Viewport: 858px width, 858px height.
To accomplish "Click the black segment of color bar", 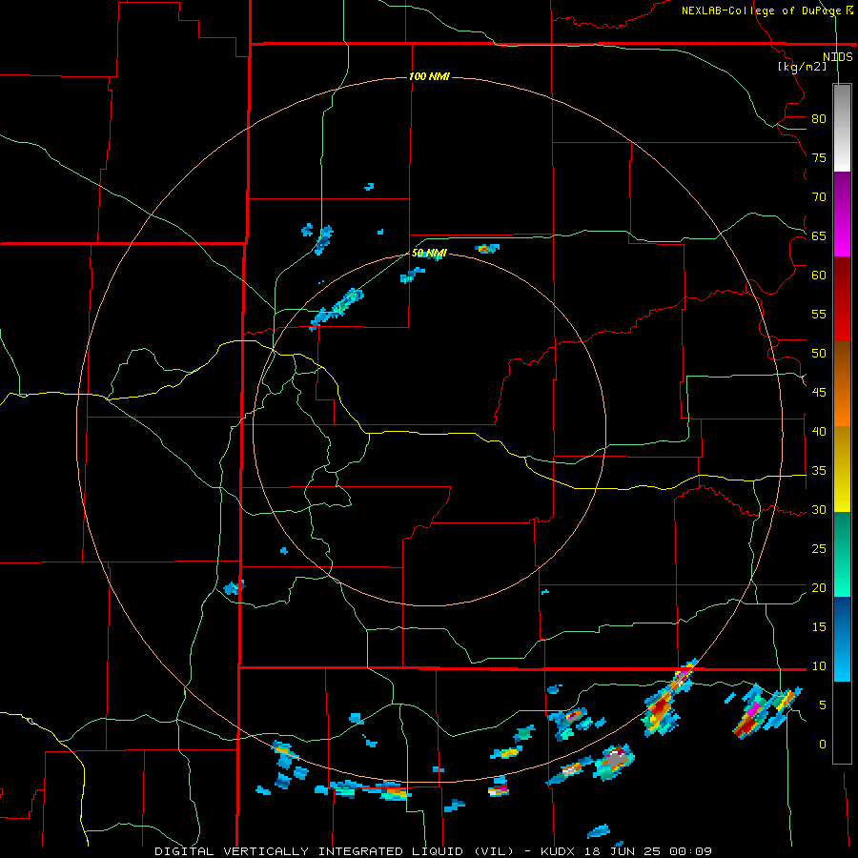I will [842, 723].
